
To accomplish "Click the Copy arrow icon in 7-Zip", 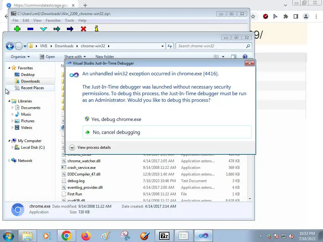I will pos(57,29).
